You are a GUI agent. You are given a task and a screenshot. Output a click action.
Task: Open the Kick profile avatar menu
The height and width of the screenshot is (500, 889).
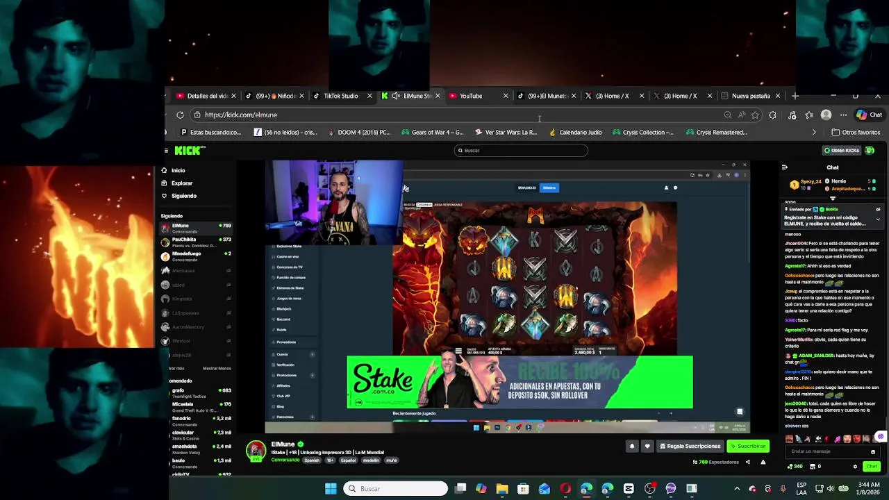coord(870,150)
